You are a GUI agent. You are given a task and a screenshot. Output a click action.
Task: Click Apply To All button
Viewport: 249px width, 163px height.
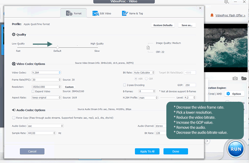point(147,151)
